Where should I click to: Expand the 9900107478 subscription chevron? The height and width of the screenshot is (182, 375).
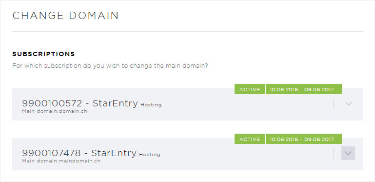point(348,153)
